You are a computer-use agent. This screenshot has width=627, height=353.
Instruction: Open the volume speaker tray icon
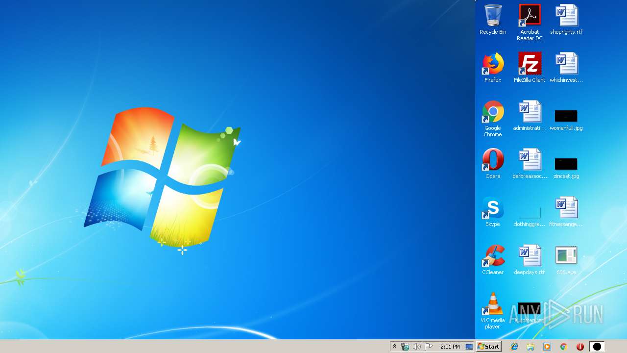417,347
